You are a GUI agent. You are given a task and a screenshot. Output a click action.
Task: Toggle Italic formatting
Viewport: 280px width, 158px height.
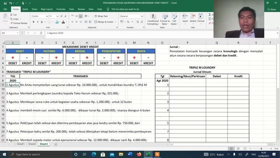tap(38, 22)
